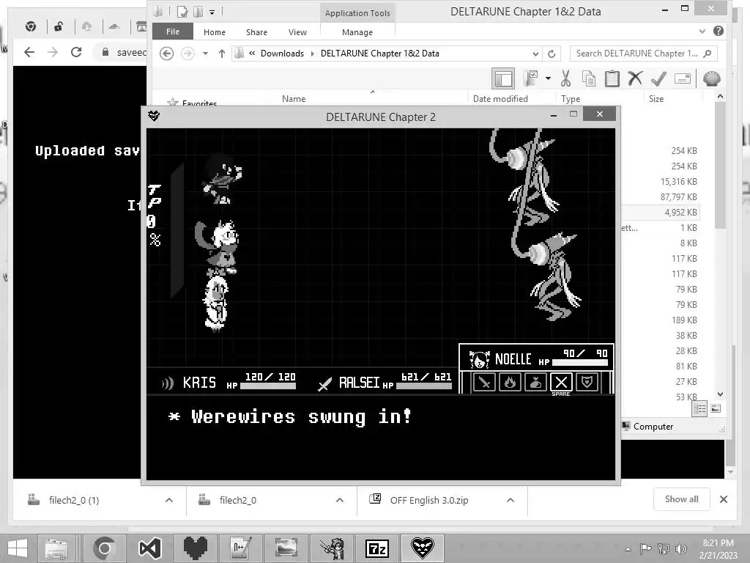Open the File tab in Explorer ribbon
This screenshot has height=563, width=750.
173,32
